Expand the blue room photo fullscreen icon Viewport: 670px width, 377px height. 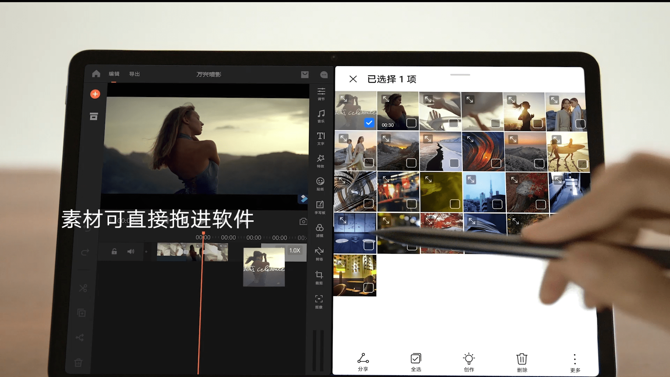343,220
